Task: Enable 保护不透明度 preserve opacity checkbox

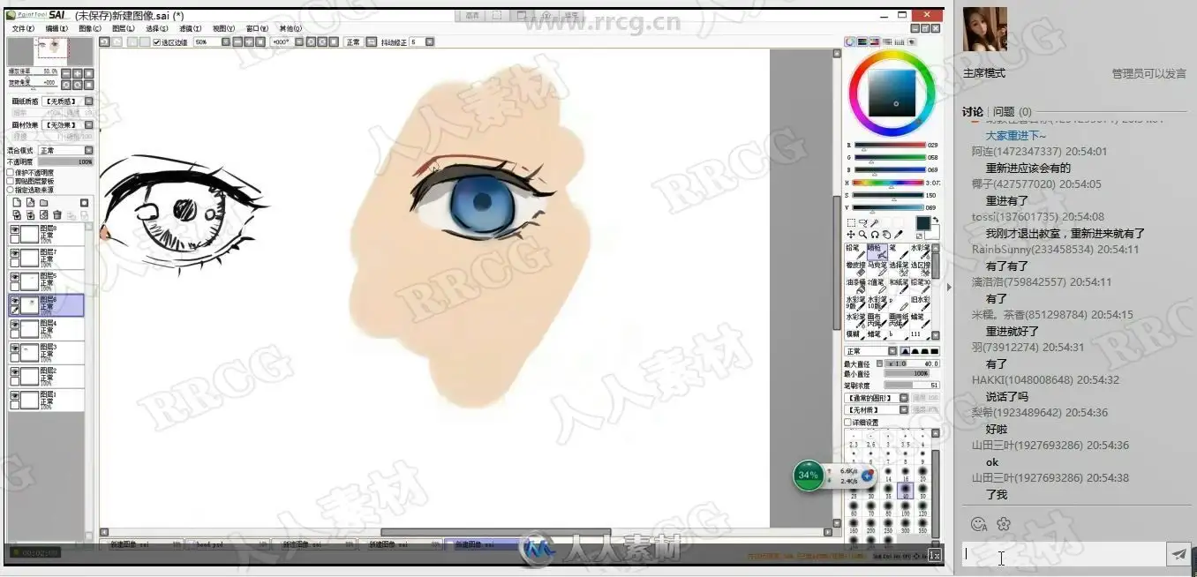Action: point(11,173)
